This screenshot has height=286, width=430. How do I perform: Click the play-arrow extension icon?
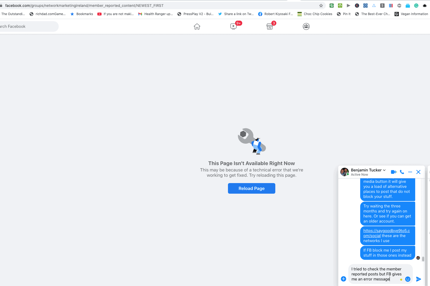[x=349, y=6]
